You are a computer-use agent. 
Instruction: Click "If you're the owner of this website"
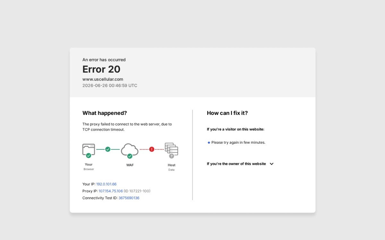(236, 164)
